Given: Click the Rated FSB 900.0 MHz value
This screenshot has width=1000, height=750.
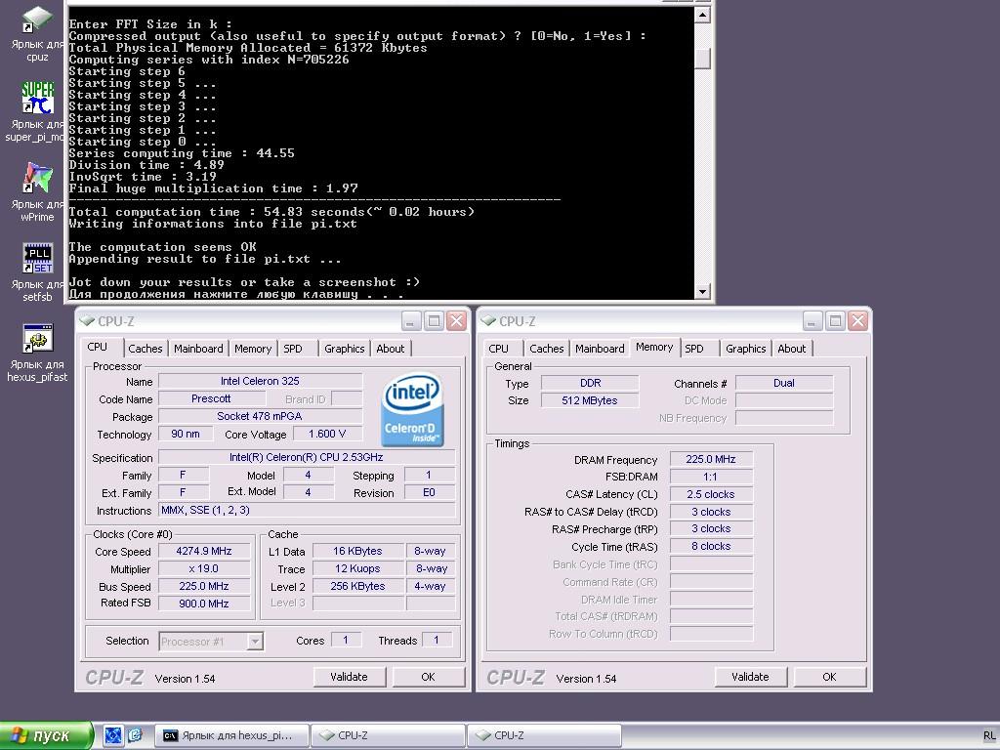Looking at the screenshot, I should (x=204, y=604).
